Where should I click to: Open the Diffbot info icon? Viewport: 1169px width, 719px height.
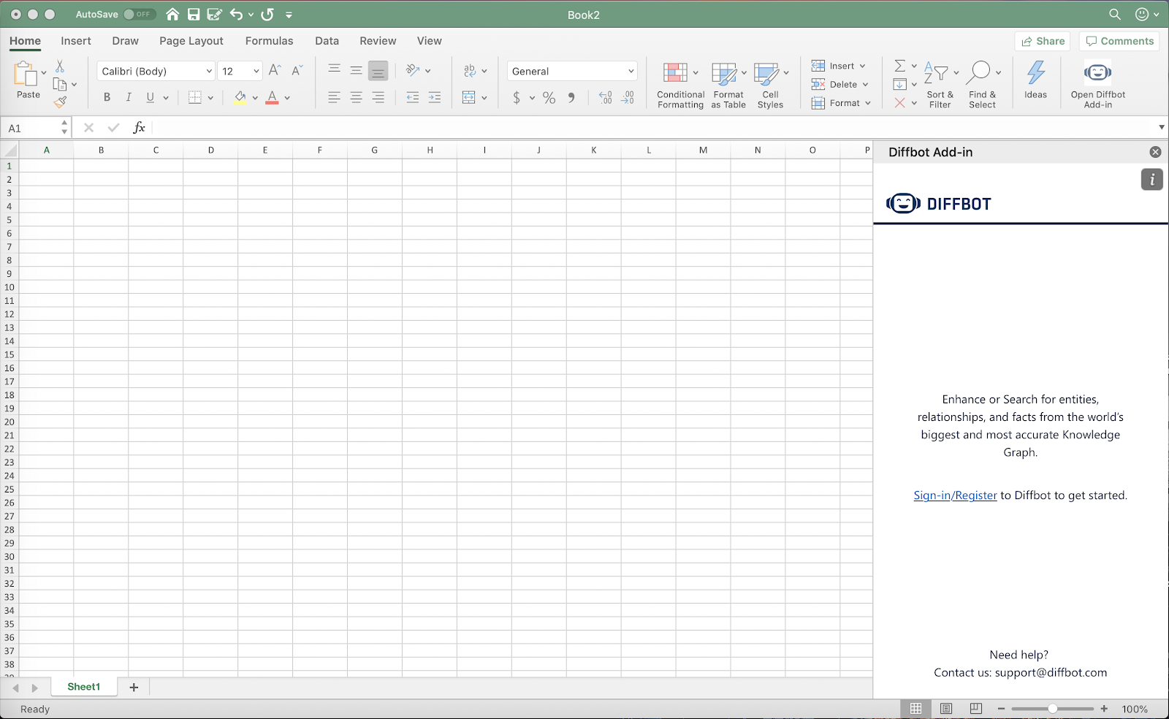point(1151,179)
